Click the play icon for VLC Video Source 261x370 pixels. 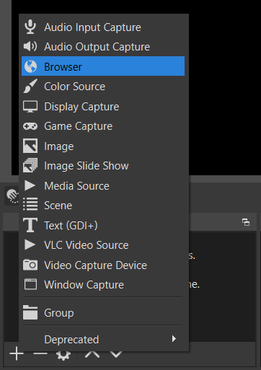coord(30,245)
